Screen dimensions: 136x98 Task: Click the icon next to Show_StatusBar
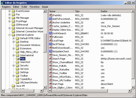point(50,69)
